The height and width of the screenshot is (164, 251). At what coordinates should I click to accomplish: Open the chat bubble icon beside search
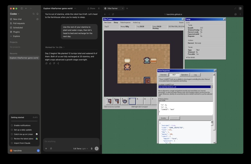pyautogui.click(x=37, y=14)
